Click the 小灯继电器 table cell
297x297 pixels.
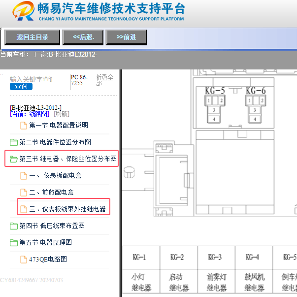point(141,282)
